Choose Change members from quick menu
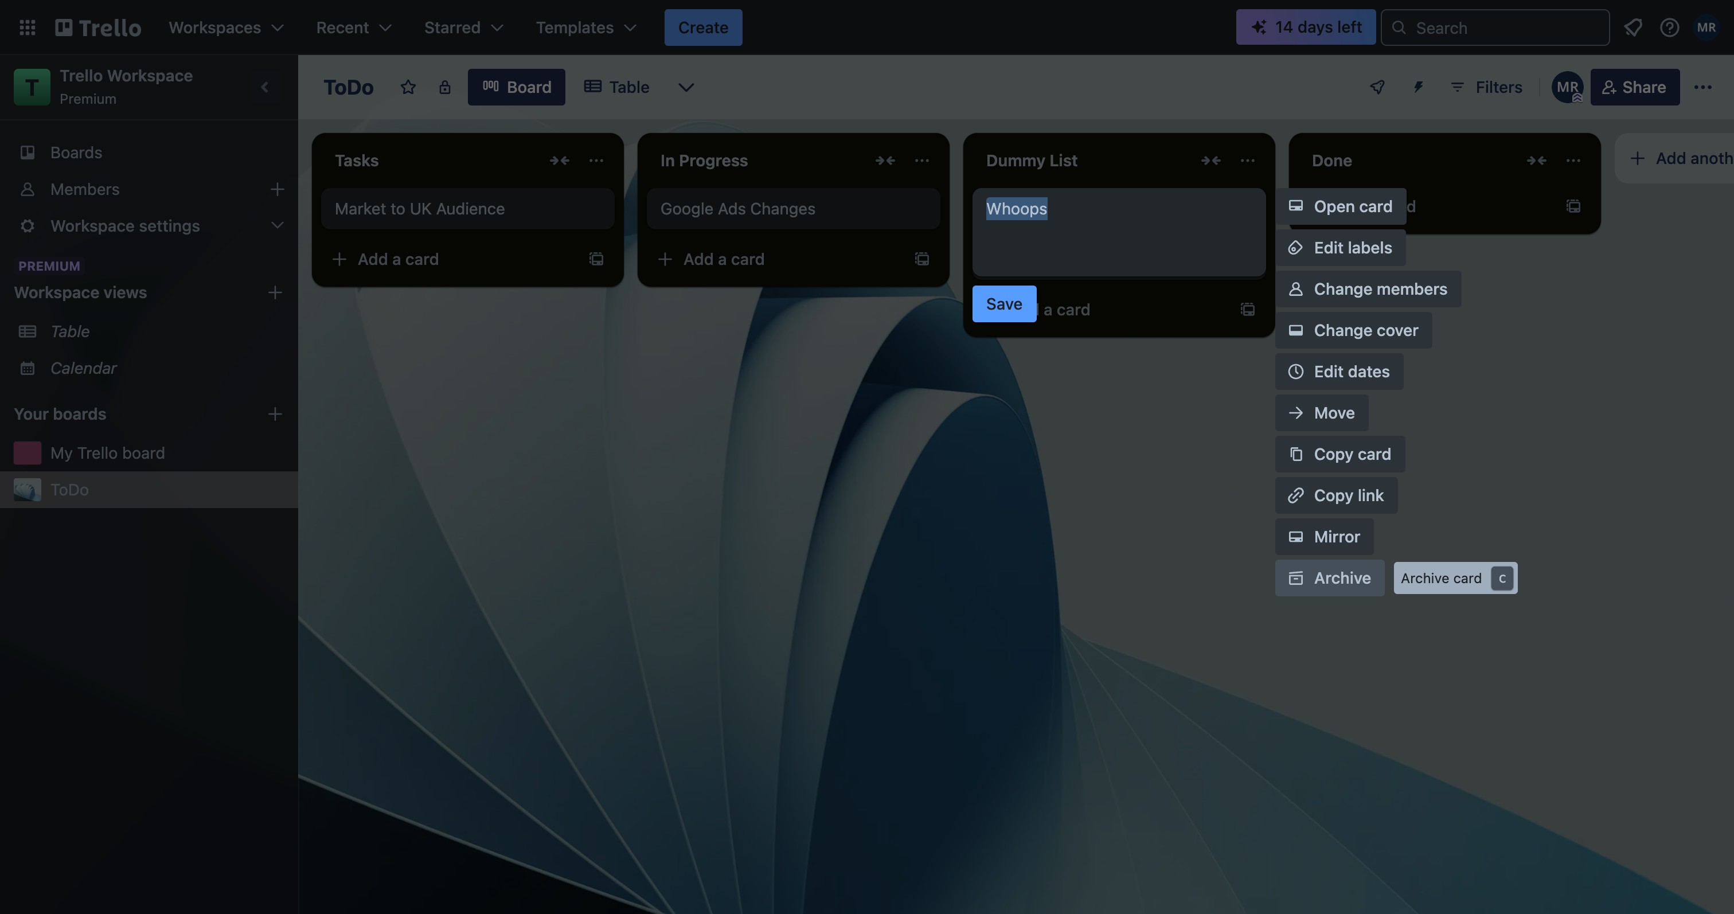 [x=1368, y=289]
